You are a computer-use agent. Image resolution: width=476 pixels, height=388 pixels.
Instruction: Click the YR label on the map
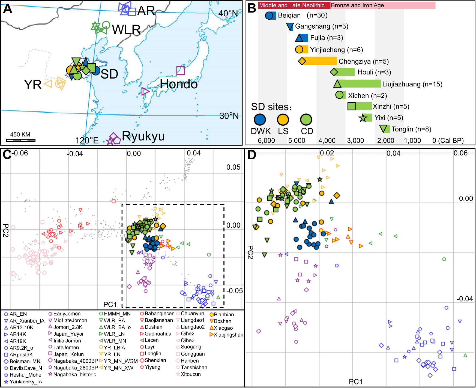pyautogui.click(x=33, y=85)
